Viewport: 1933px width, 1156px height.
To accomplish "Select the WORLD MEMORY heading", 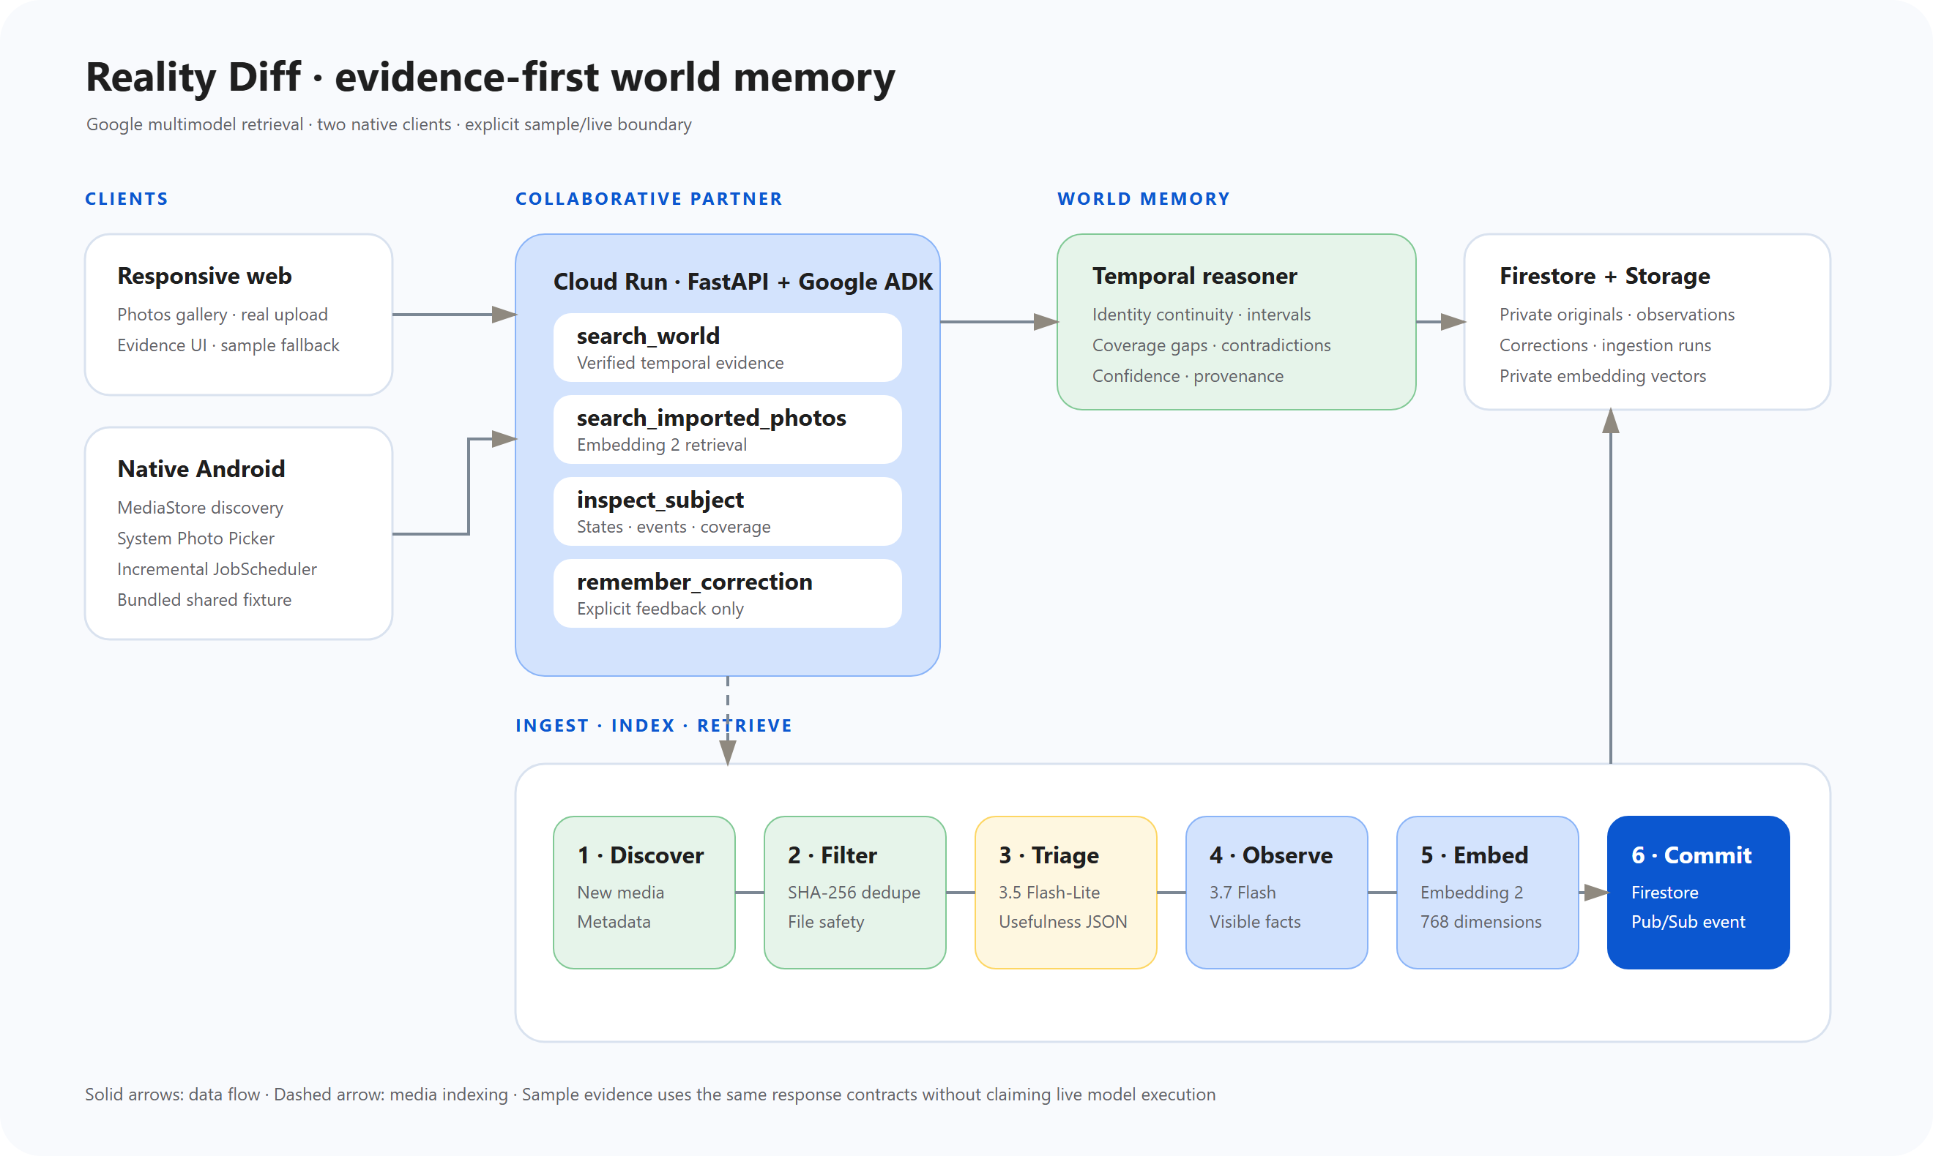I will (1144, 198).
